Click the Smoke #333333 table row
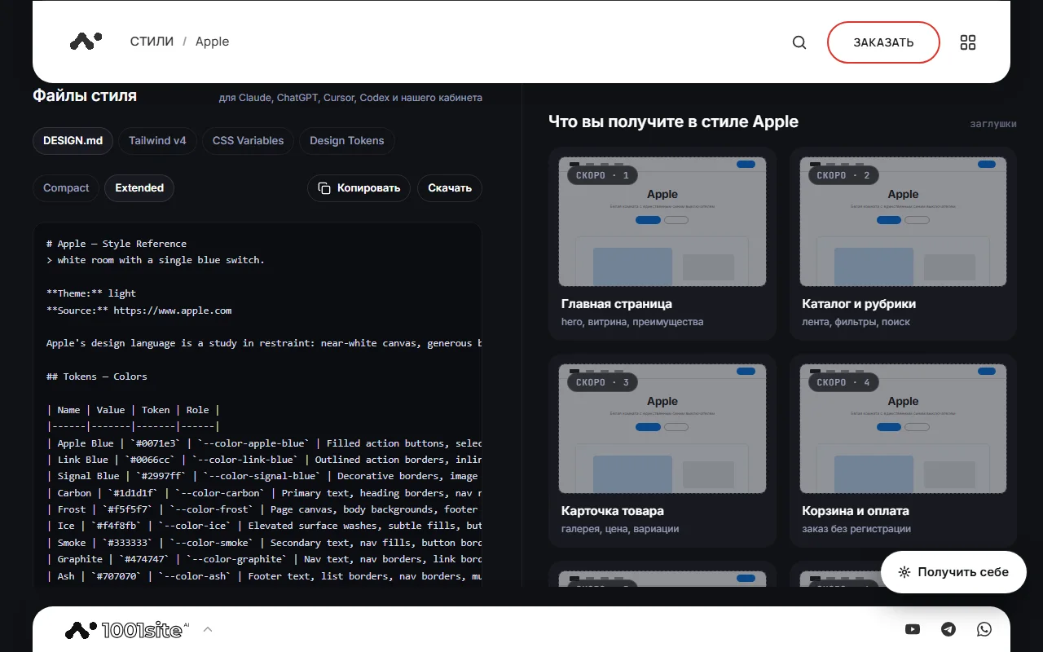This screenshot has height=652, width=1043. click(264, 543)
